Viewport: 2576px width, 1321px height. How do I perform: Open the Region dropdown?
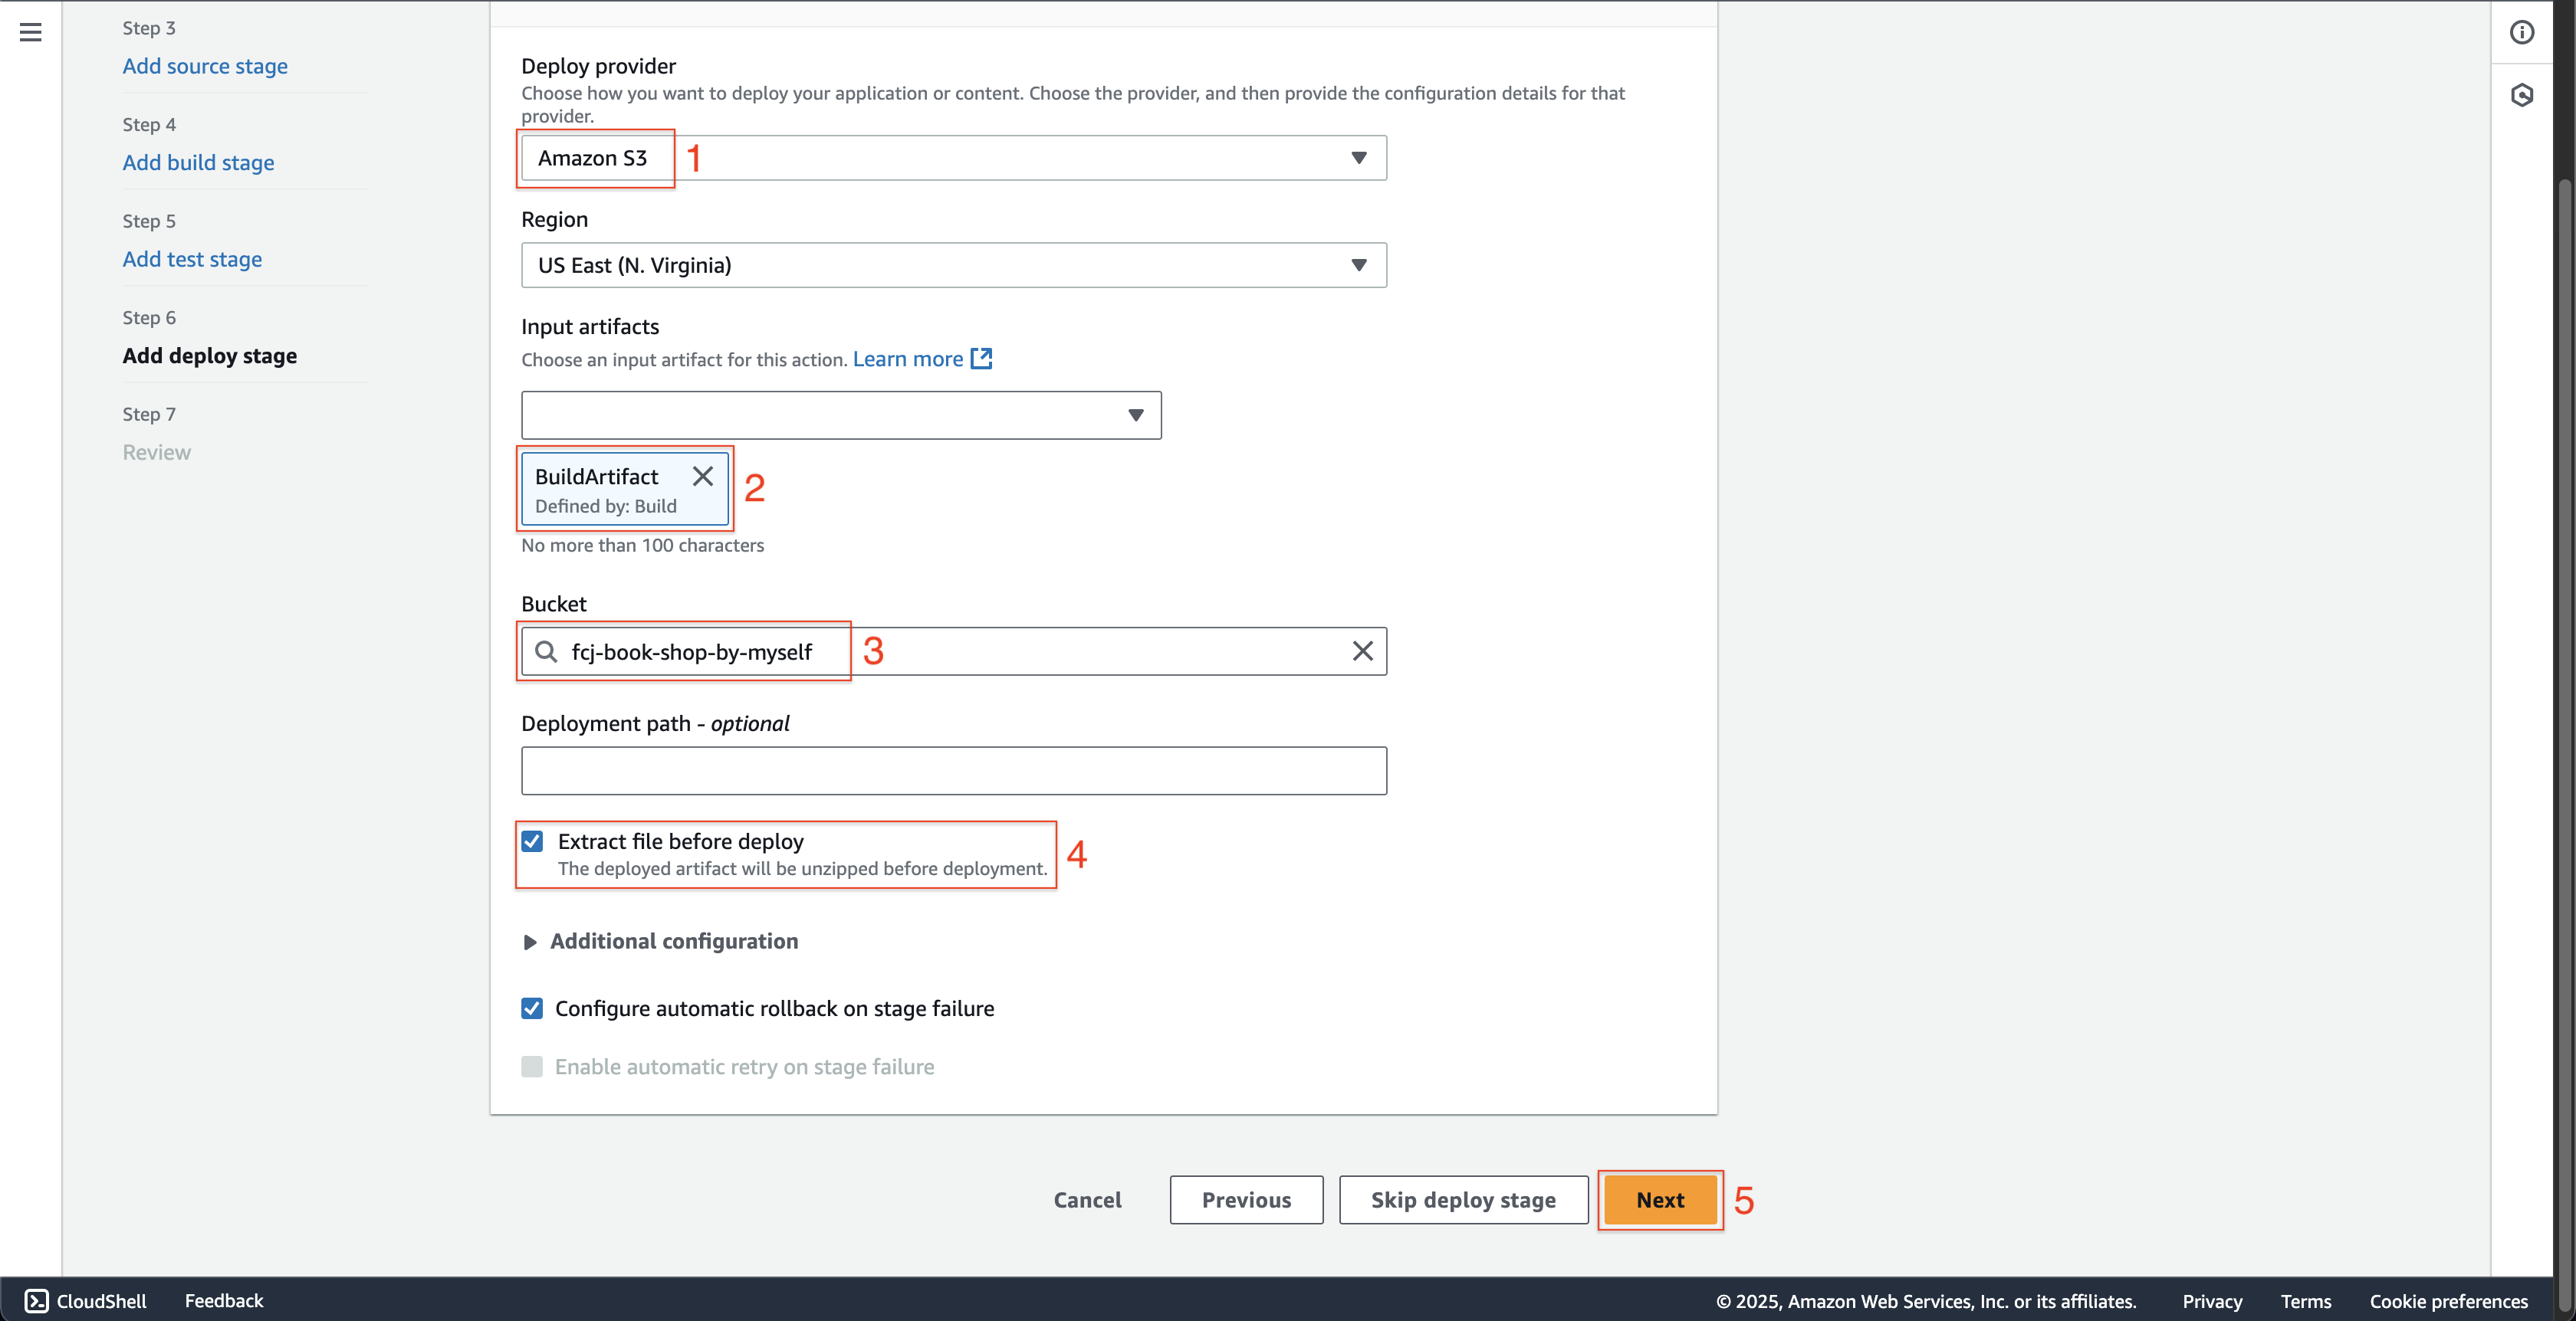[953, 265]
